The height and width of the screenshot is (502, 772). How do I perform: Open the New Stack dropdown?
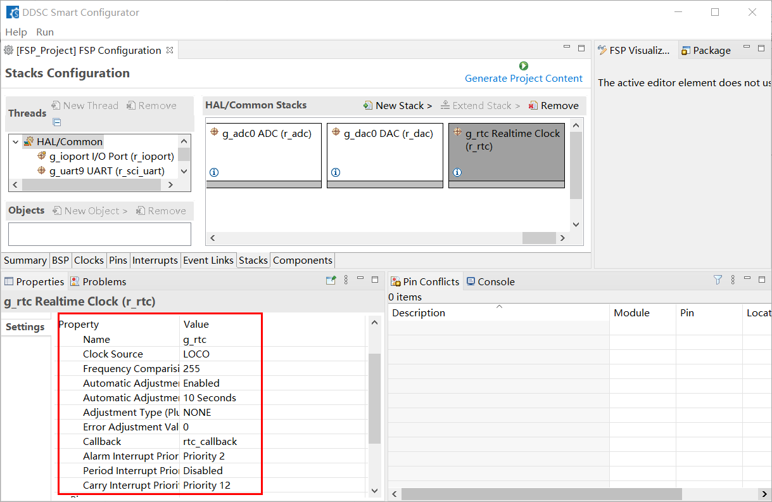(398, 105)
